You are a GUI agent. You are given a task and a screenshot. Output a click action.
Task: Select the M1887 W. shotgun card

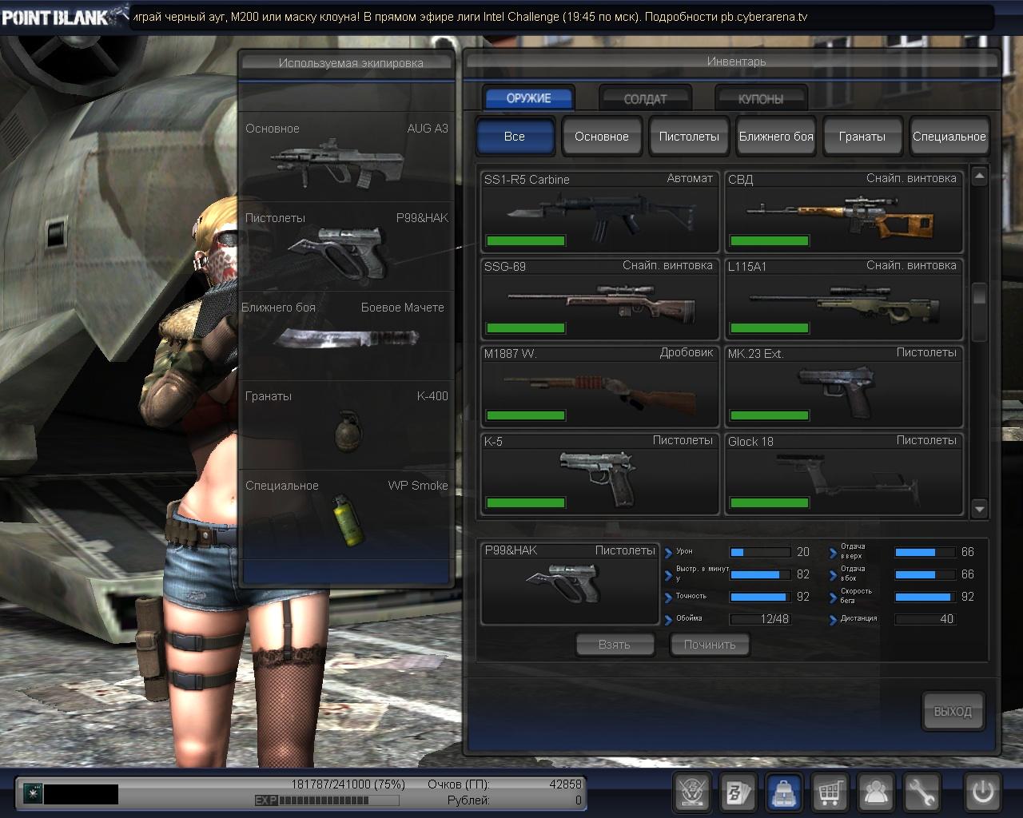coord(600,386)
